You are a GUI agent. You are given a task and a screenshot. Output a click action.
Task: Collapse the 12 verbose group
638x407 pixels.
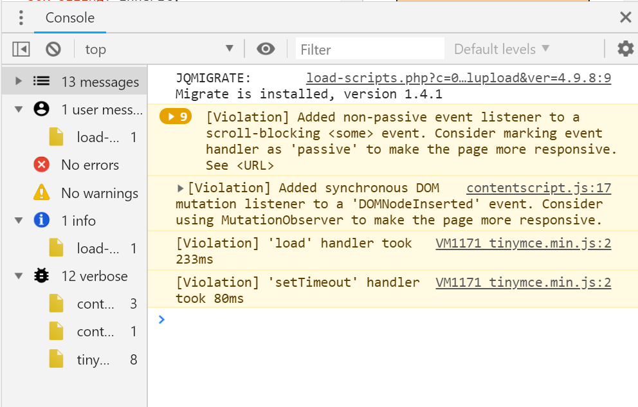tap(18, 276)
